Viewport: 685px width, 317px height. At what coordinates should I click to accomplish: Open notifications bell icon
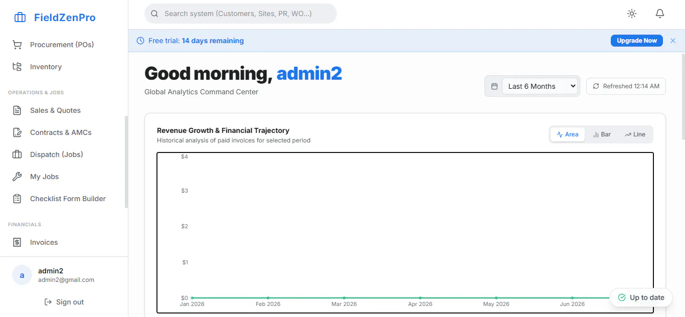(660, 14)
